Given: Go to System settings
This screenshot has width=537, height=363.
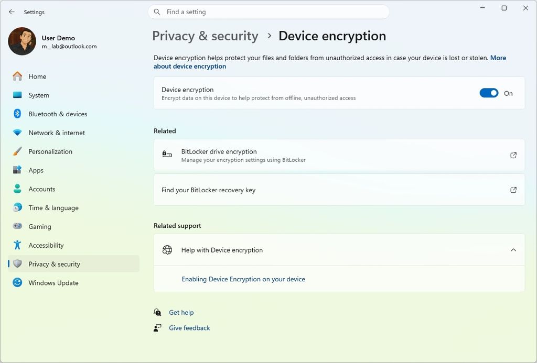Looking at the screenshot, I should click(73, 95).
